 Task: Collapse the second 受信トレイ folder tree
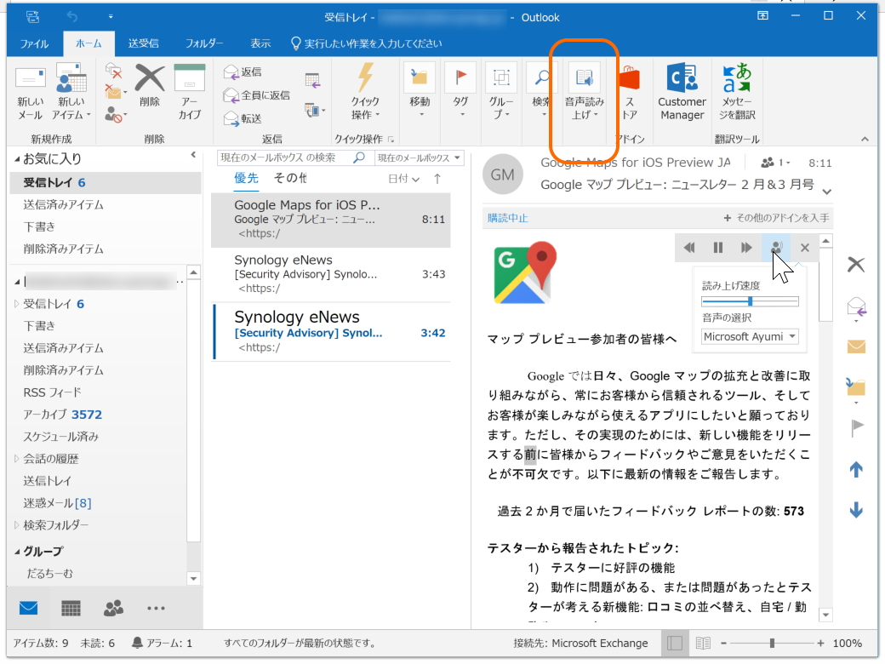tap(15, 301)
